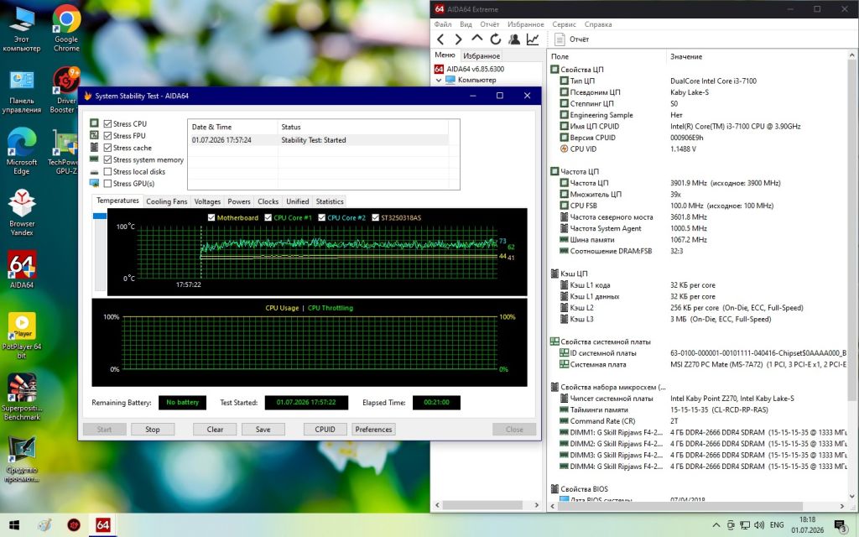This screenshot has height=537, width=859.
Task: Click the Back arrow in AIDA64 toolbar
Action: [440, 39]
